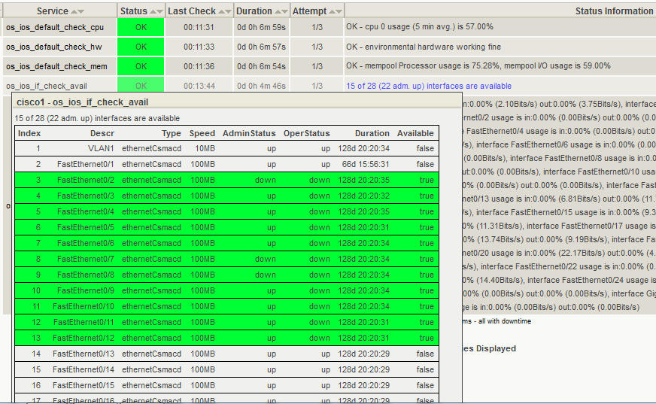Image resolution: width=656 pixels, height=404 pixels.
Task: Sort Duration column descending arrow
Action: [x=285, y=12]
